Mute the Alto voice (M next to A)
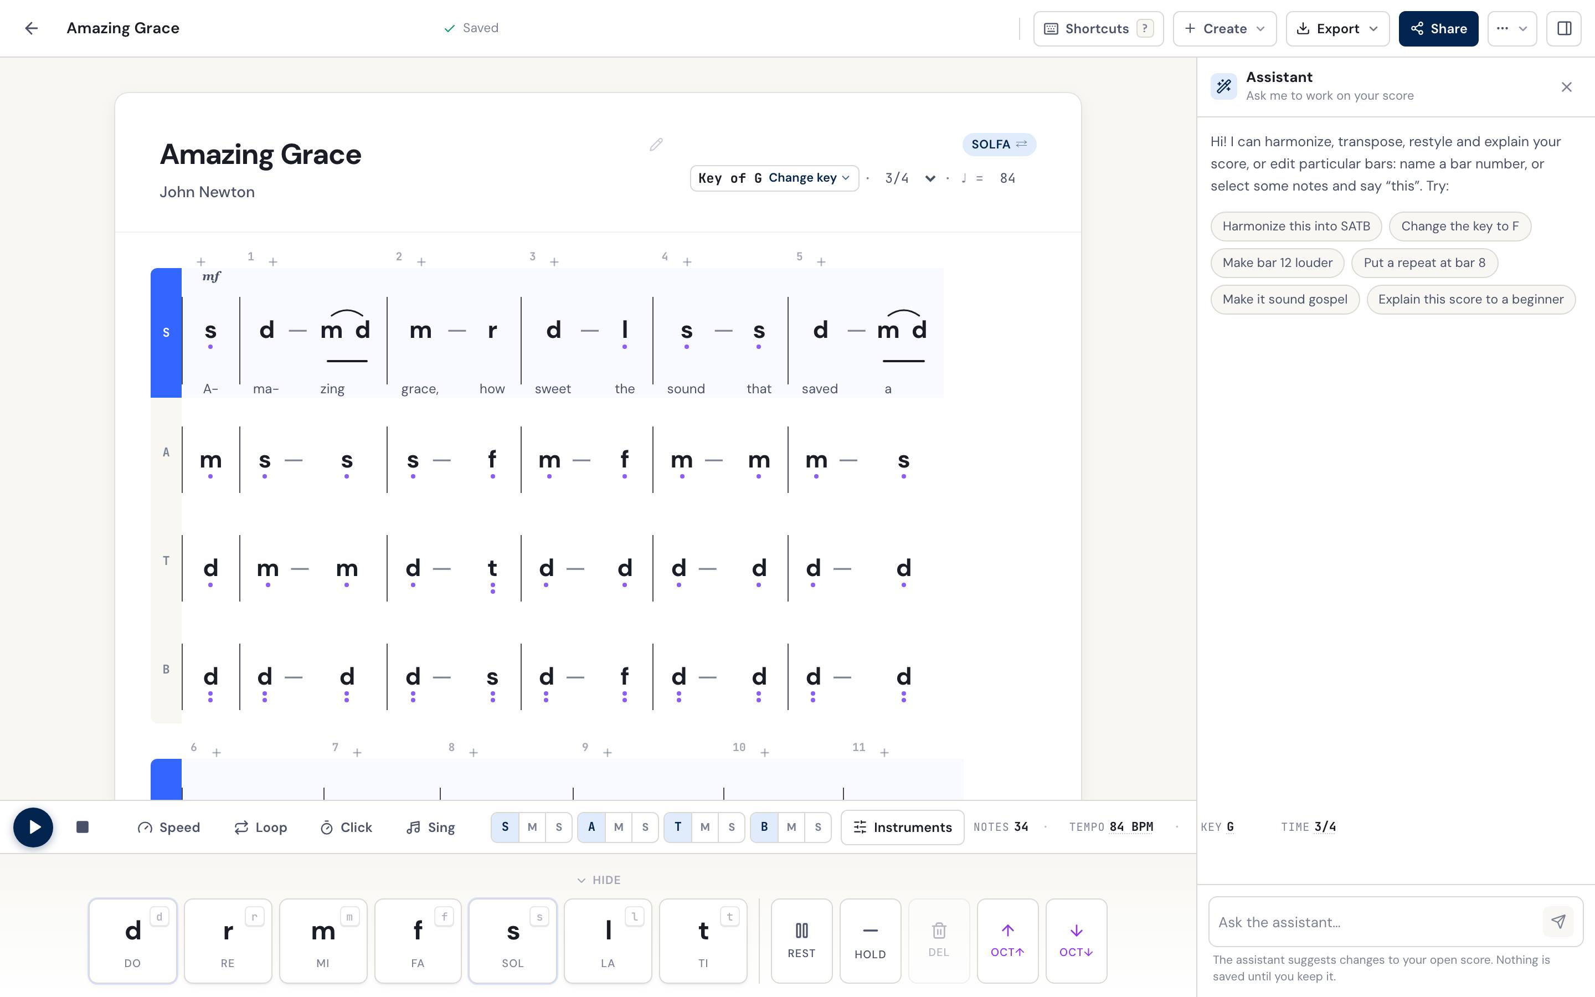Image resolution: width=1595 pixels, height=997 pixels. [618, 827]
